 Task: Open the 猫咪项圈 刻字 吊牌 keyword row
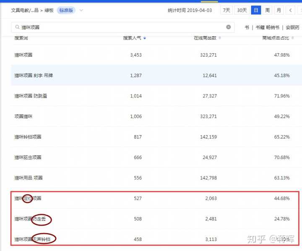(34, 76)
